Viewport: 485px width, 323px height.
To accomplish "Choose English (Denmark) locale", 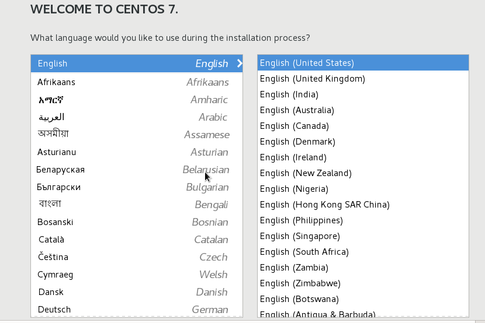I will (363, 142).
